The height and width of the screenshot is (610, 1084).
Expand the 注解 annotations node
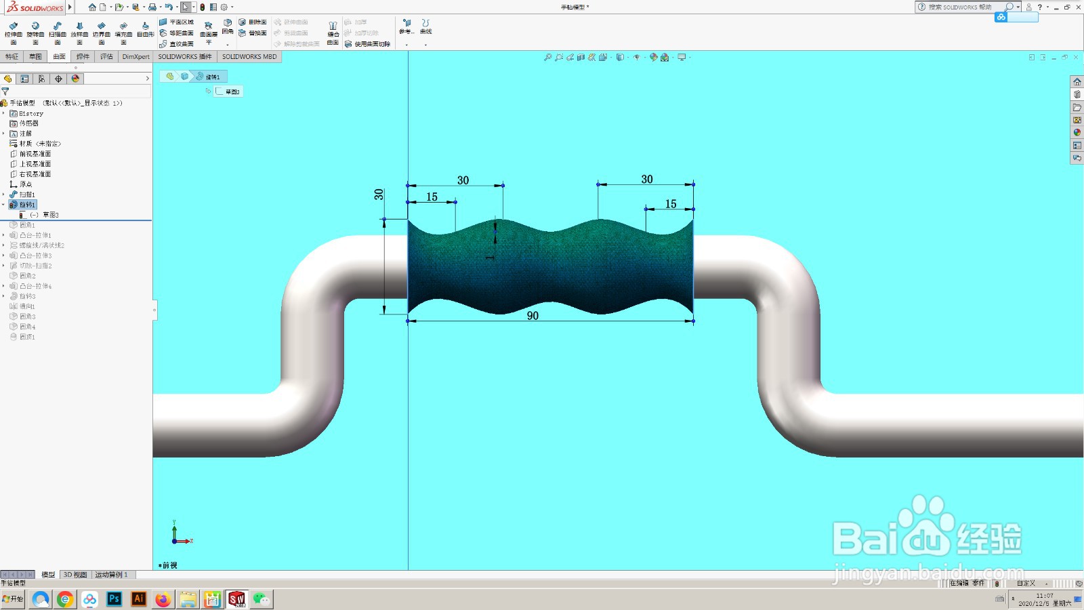(x=3, y=134)
